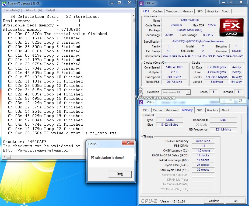The height and width of the screenshot is (206, 249).
Task: Maximize the Super PI window
Action: tap(119, 3)
